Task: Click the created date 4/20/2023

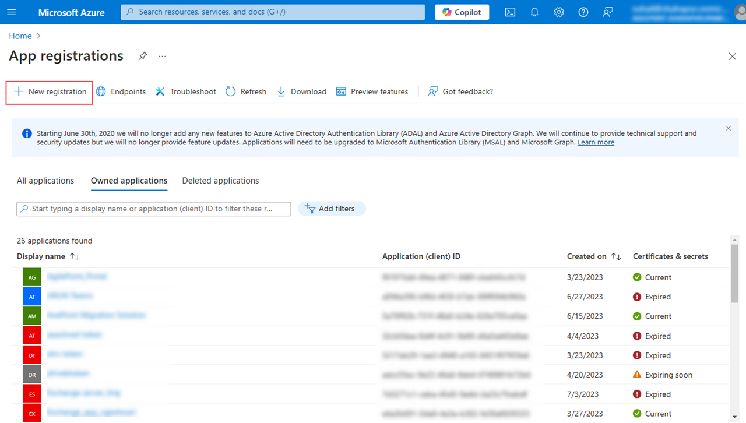Action: pyautogui.click(x=585, y=375)
